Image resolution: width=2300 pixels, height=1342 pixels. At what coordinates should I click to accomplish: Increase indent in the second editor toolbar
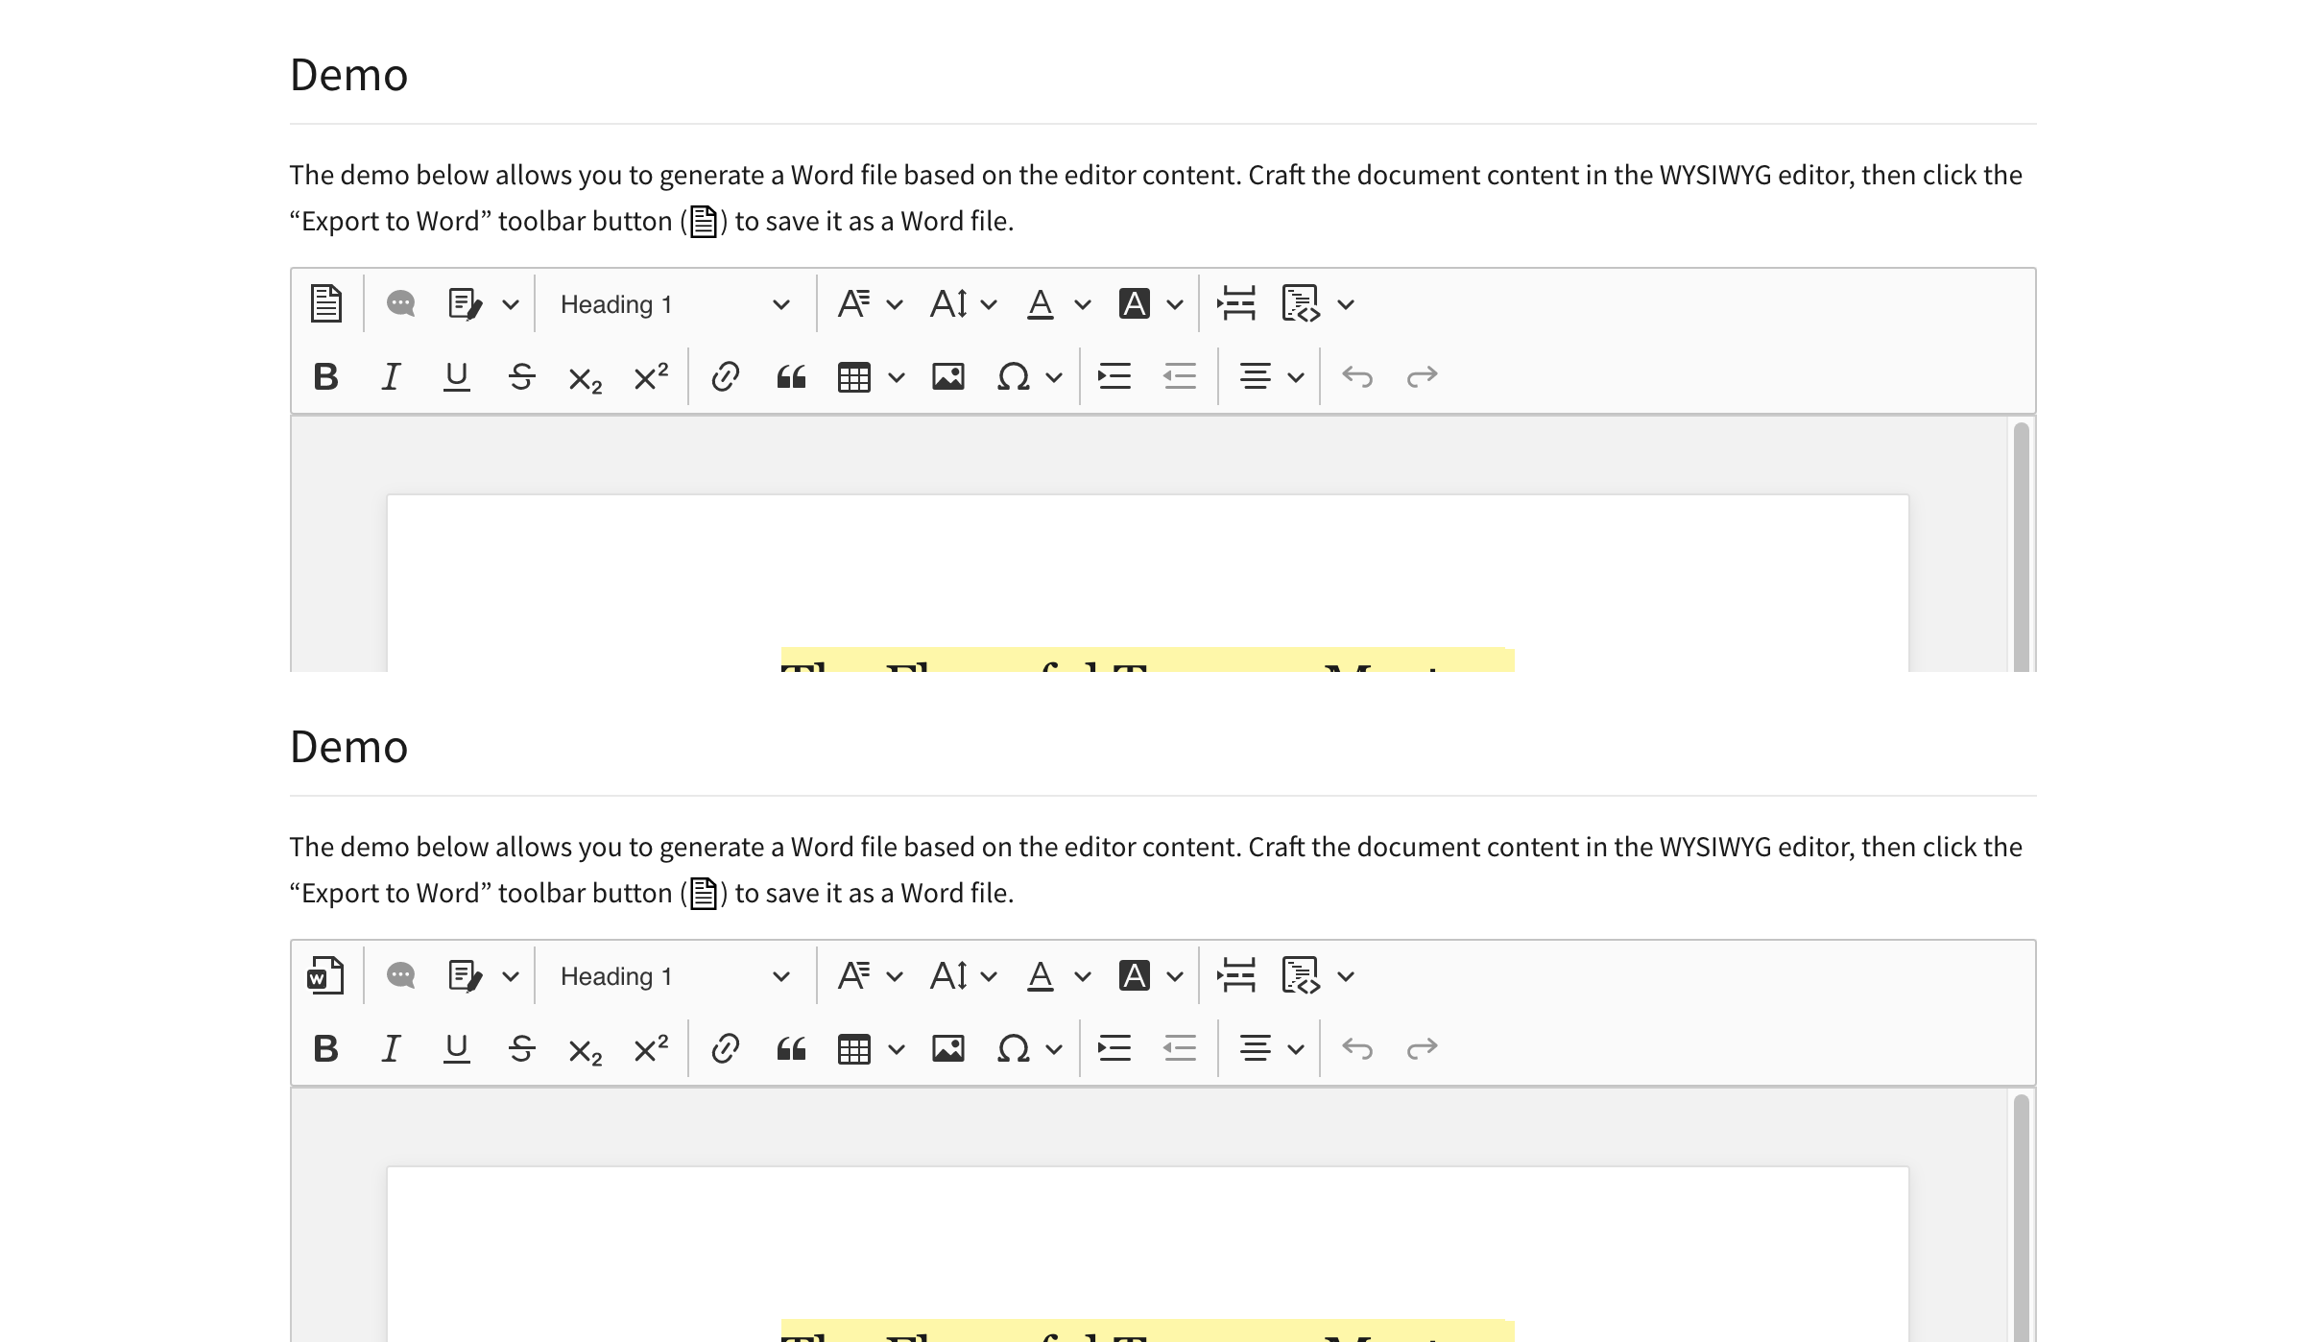point(1115,1048)
